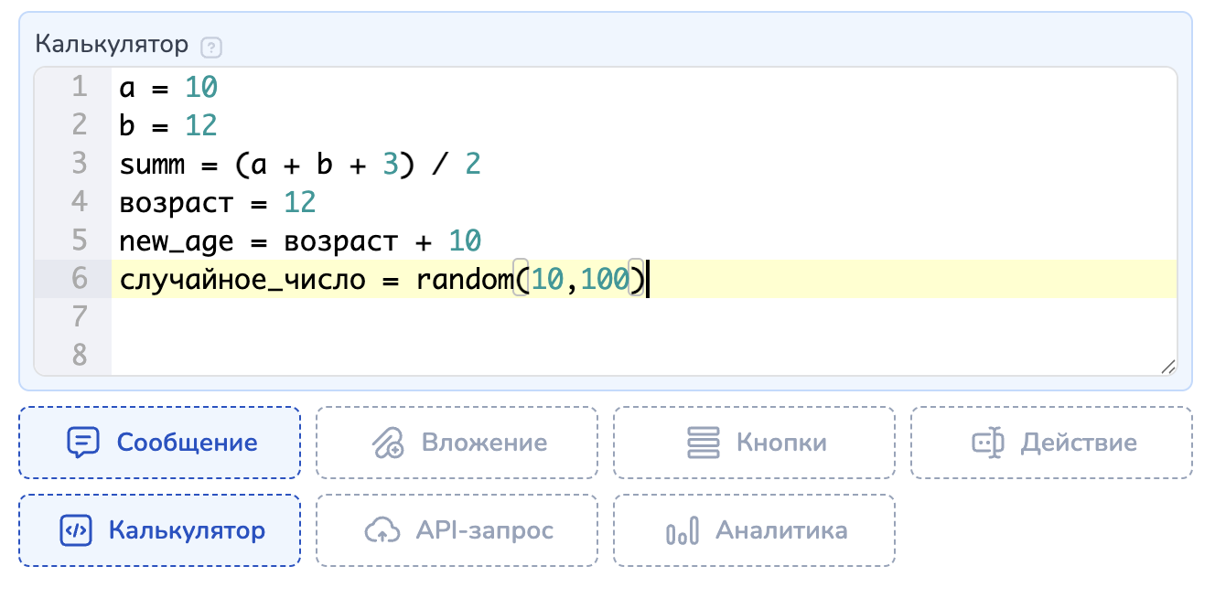Grab the editor resize handle corner
Viewport: 1215px width, 609px height.
(1167, 367)
